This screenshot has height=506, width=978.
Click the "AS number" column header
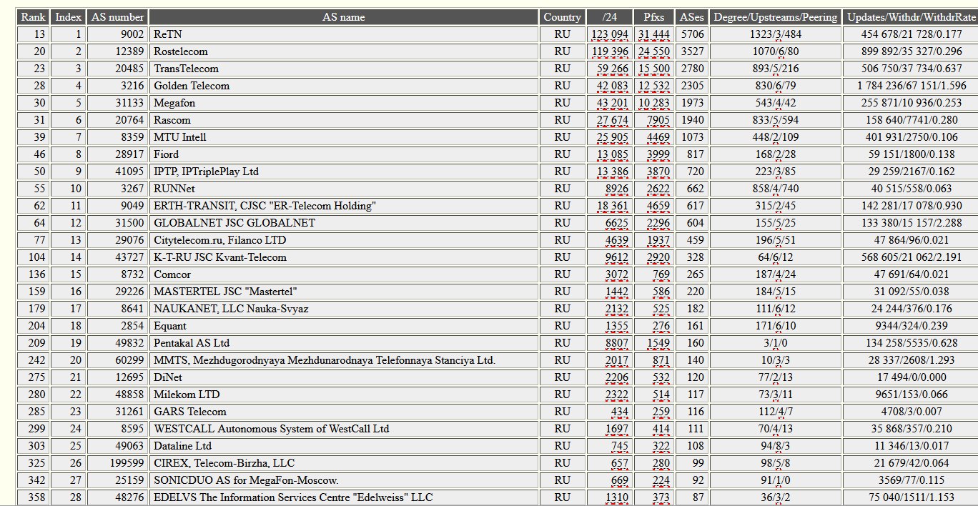coord(117,17)
